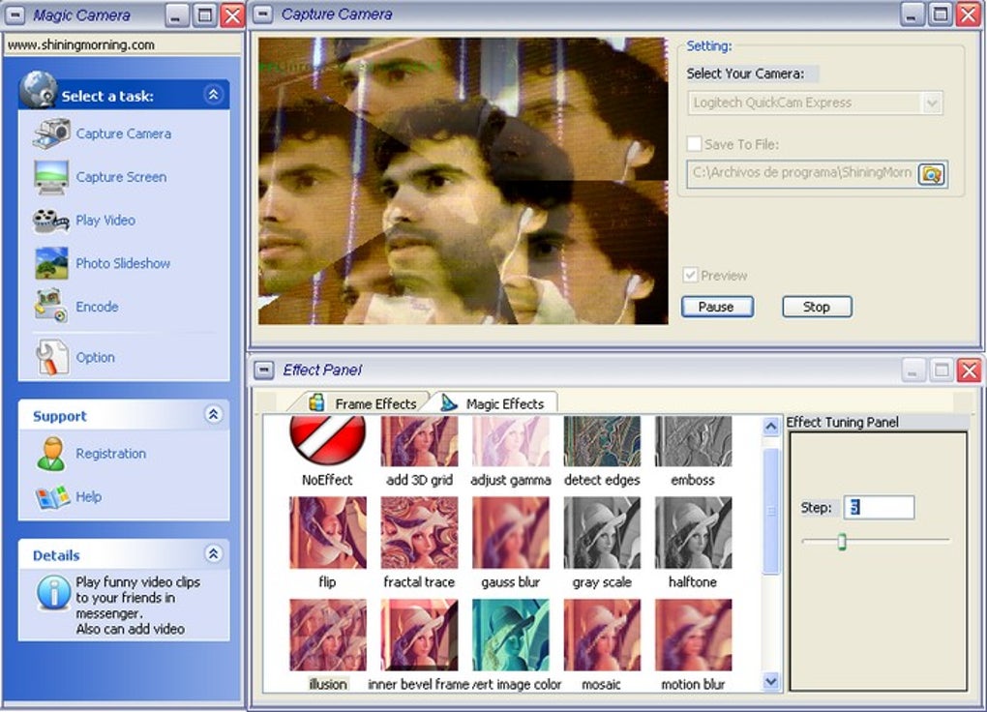The height and width of the screenshot is (712, 987).
Task: Click the Details info icon
Action: tap(53, 592)
